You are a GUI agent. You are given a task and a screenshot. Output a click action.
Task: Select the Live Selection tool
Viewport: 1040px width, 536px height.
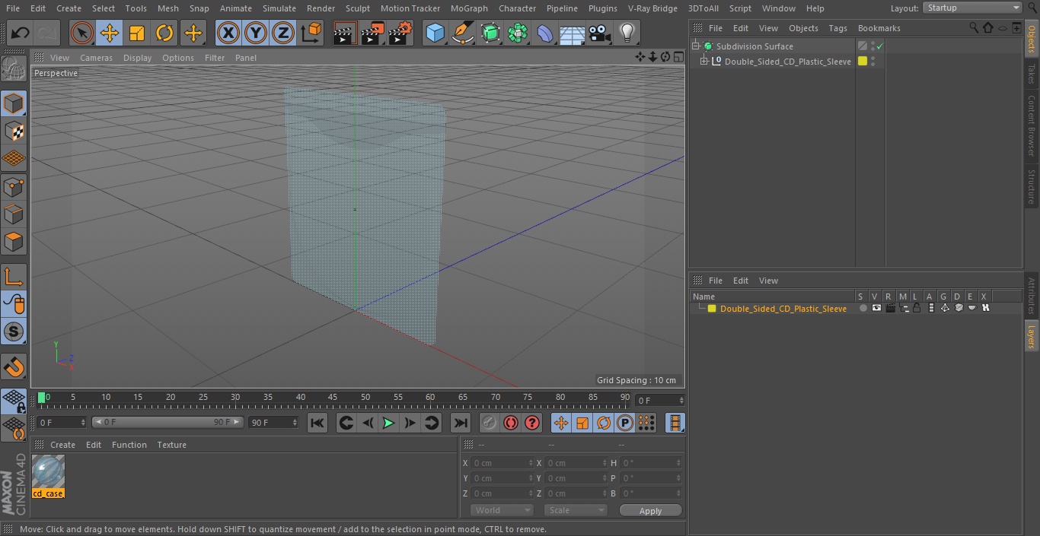tap(81, 33)
